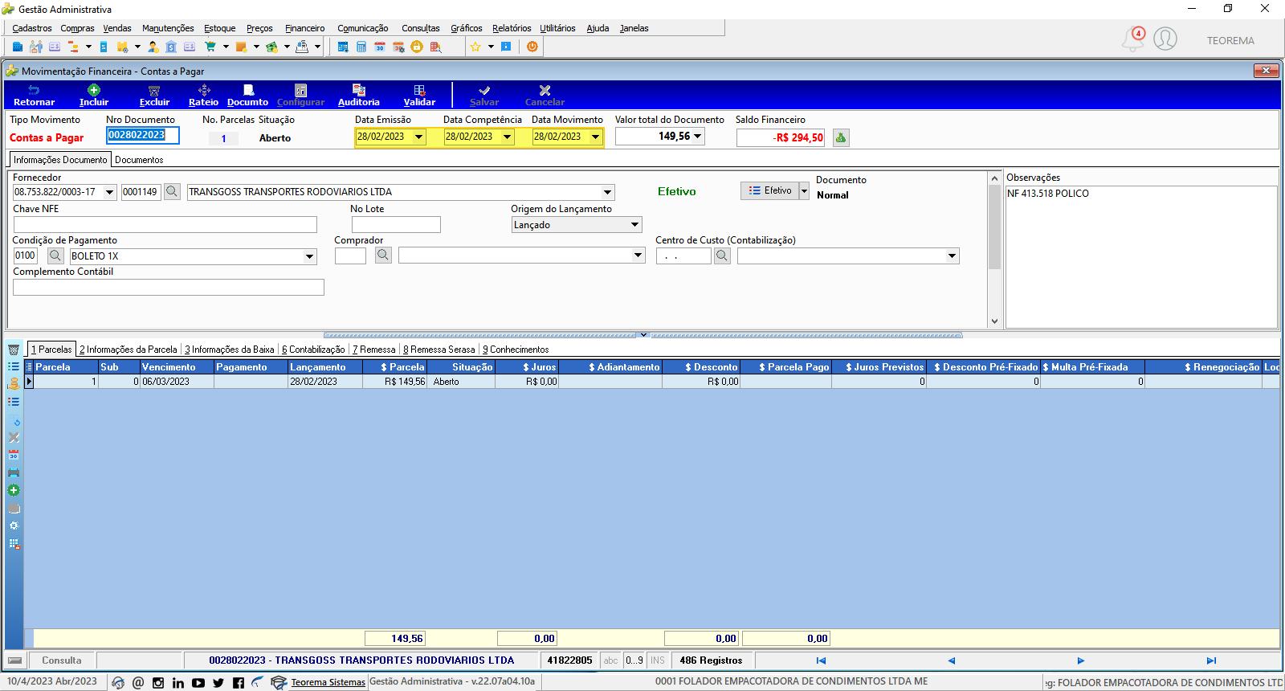Switch to the Documentos tab
The height and width of the screenshot is (691, 1285).
coord(139,160)
